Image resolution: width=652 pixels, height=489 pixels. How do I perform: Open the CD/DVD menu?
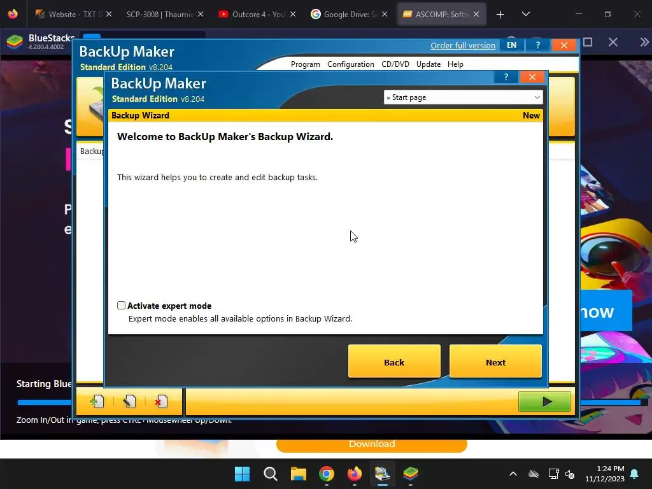pos(395,64)
